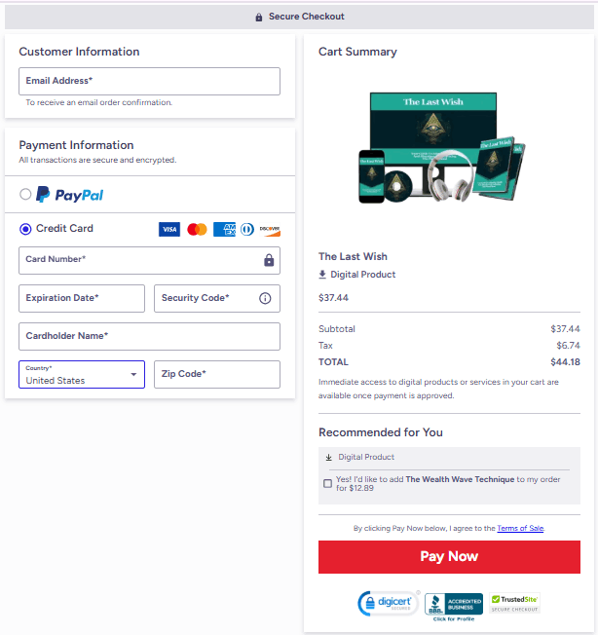Click the Diners Club card icon
Image resolution: width=598 pixels, height=635 pixels.
247,230
